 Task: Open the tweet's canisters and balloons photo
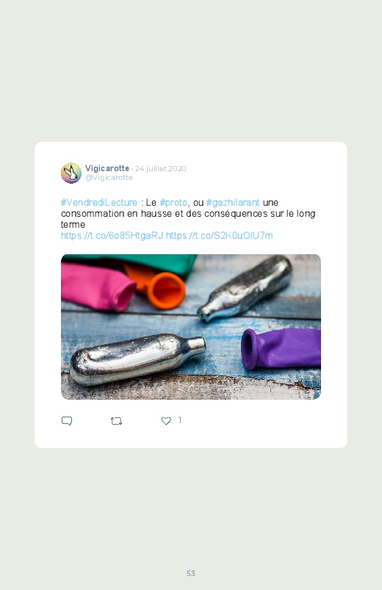pos(191,327)
